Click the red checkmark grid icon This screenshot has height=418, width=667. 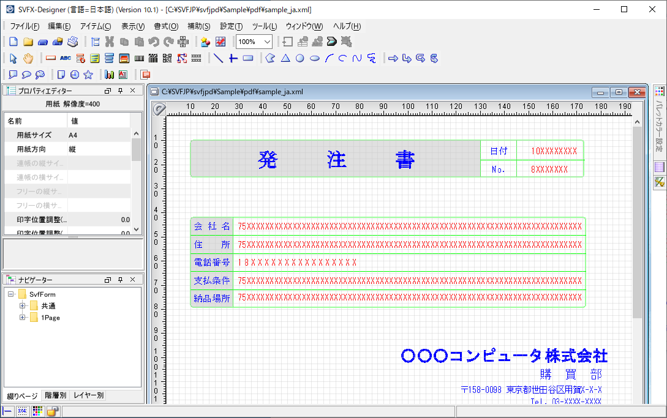point(220,42)
